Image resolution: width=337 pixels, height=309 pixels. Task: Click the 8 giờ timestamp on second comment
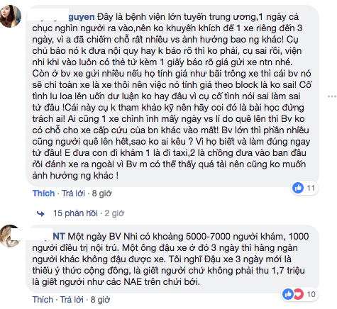100,300
